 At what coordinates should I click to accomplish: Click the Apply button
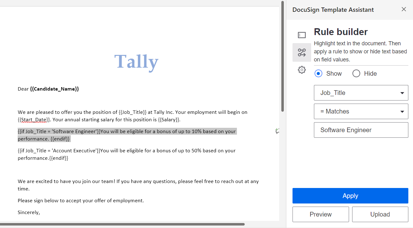pos(350,196)
